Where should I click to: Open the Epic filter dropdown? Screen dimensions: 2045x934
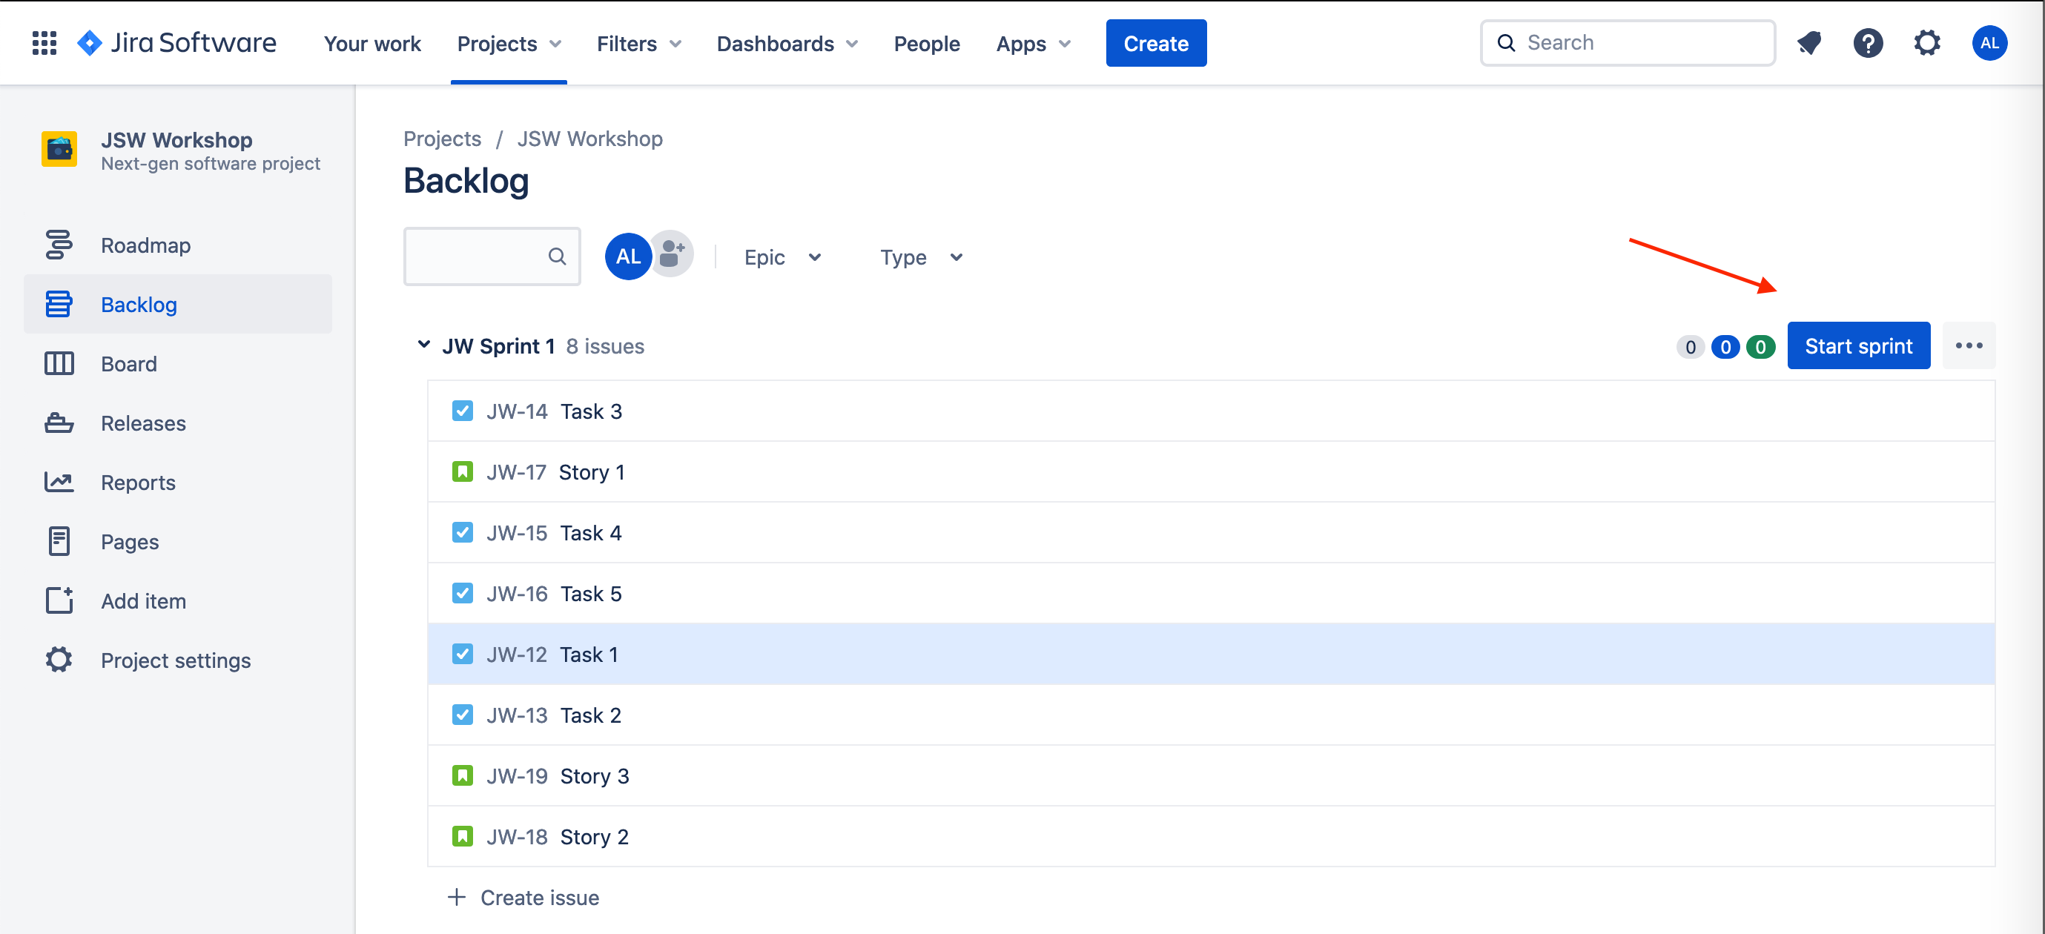pyautogui.click(x=782, y=257)
